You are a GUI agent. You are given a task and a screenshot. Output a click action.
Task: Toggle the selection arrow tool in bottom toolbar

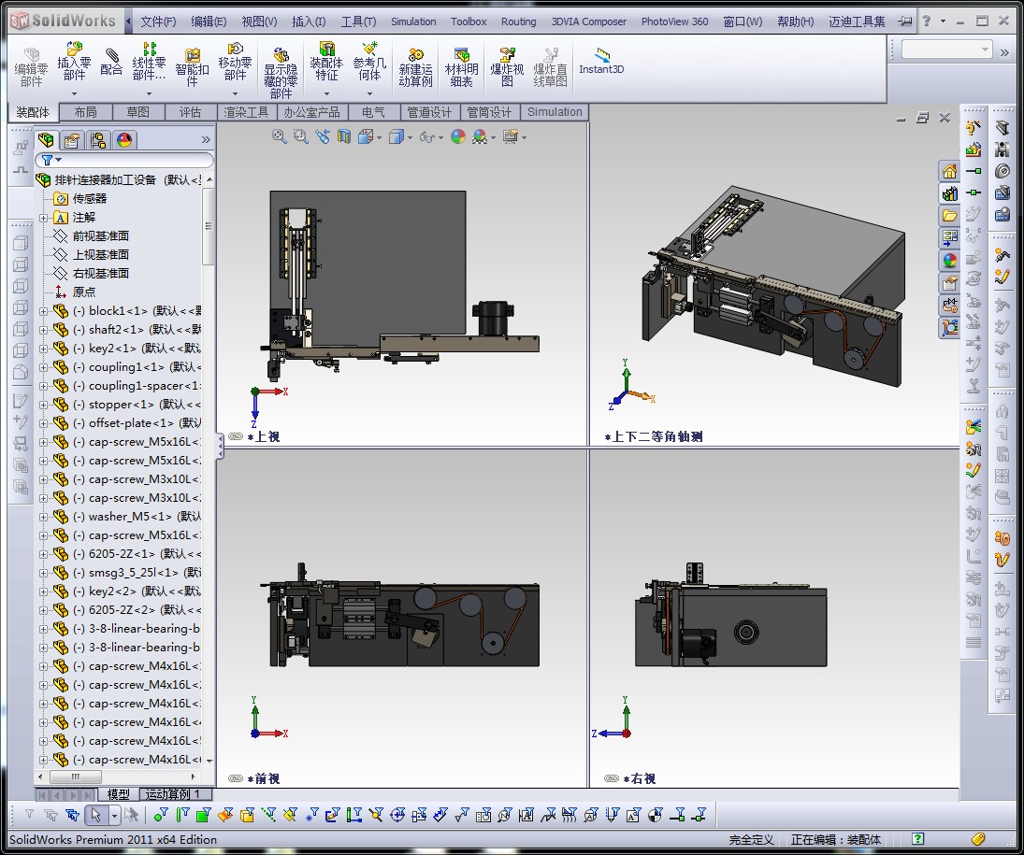click(95, 815)
